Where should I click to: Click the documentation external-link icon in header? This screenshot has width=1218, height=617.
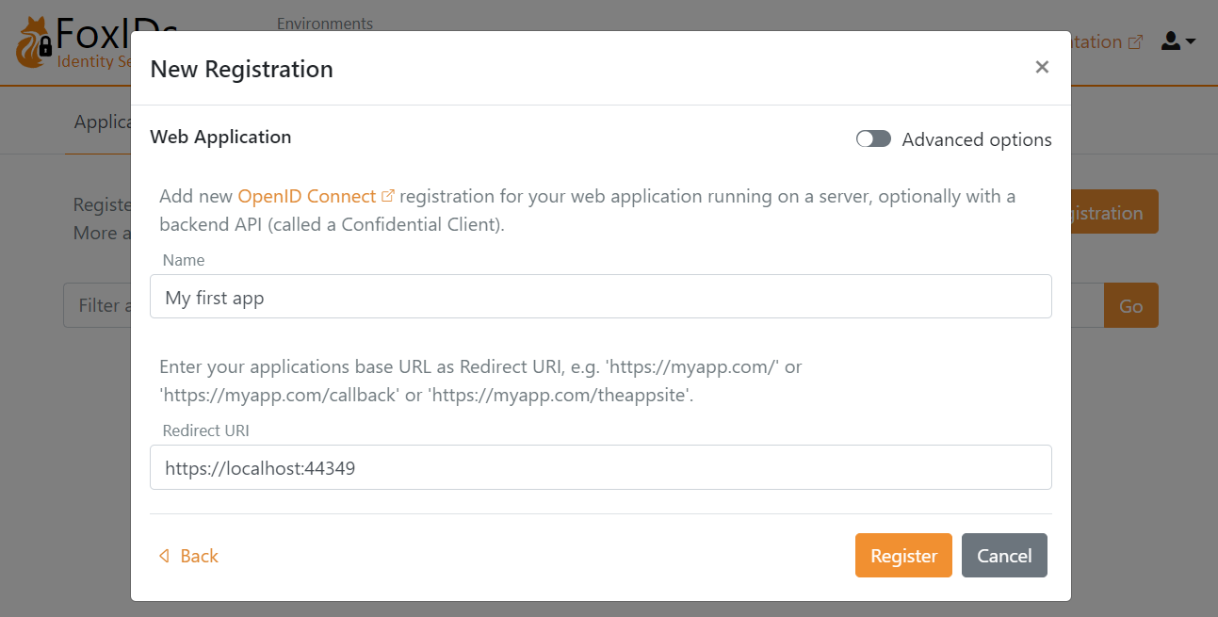1135,42
